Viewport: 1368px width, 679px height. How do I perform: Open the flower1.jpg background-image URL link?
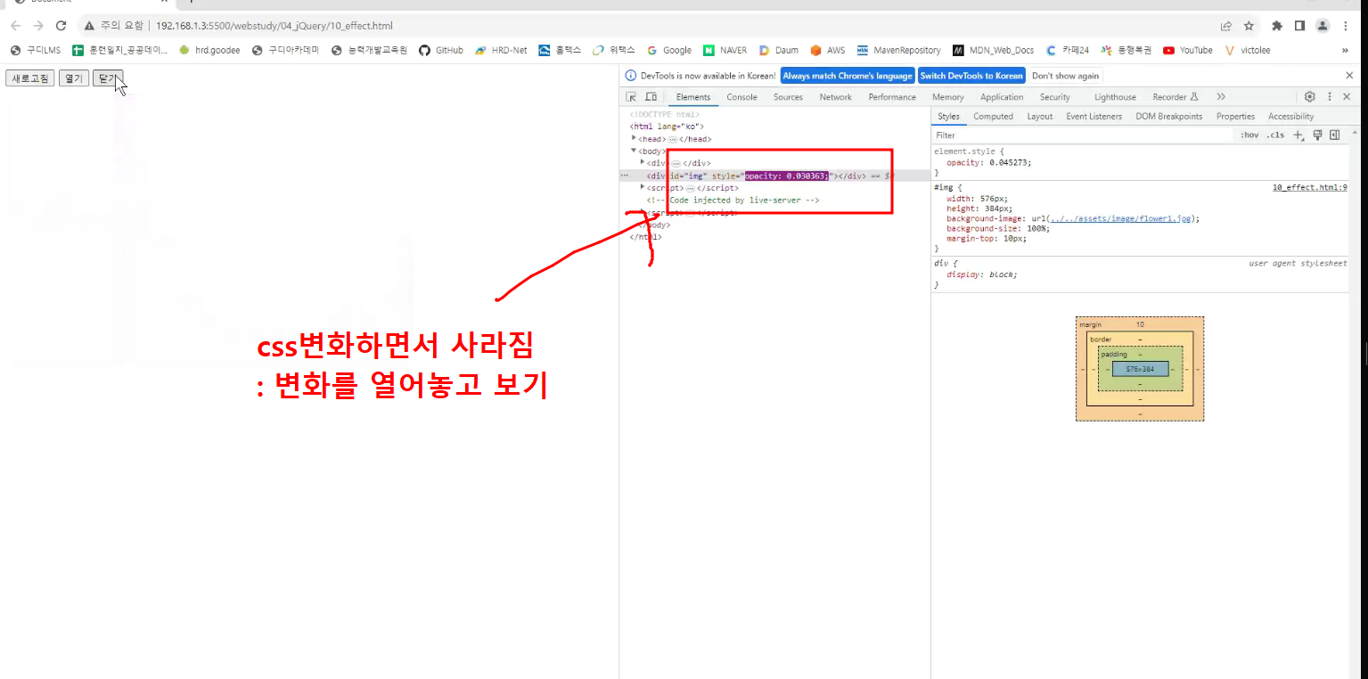coord(1120,218)
